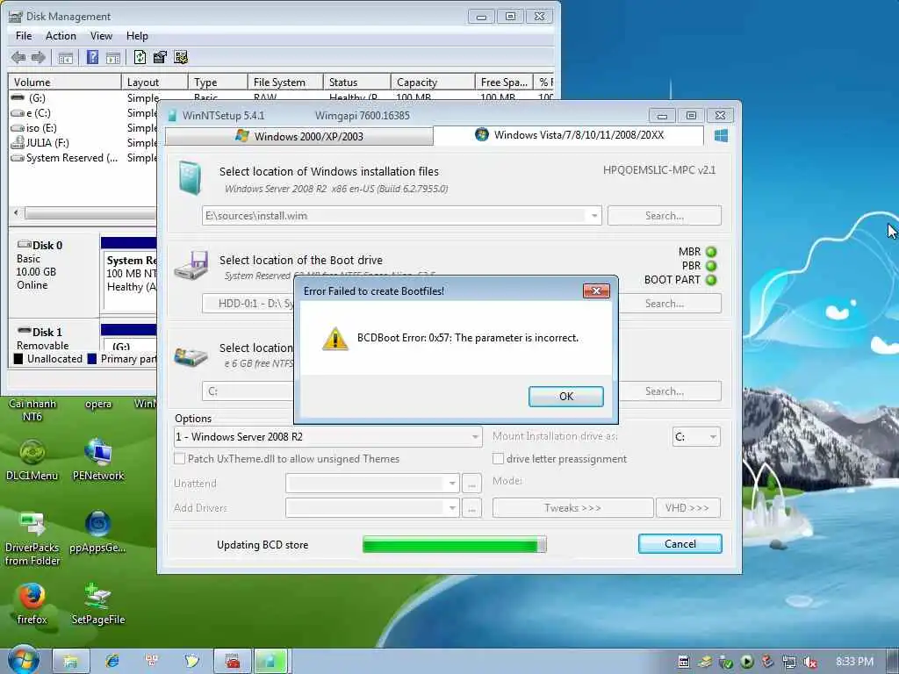
Task: Click the Windows Start orb
Action: [x=23, y=661]
